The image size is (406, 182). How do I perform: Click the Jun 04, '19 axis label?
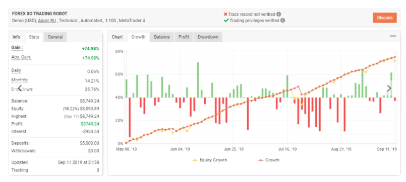point(180,149)
